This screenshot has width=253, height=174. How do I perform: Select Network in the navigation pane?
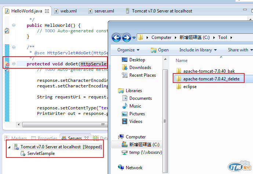130,167
